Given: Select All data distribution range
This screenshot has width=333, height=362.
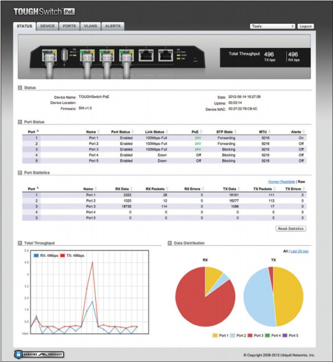Looking at the screenshot, I should coord(285,251).
